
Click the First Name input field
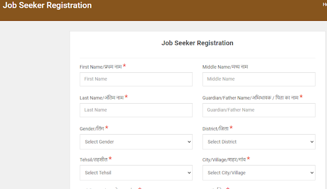pos(136,79)
